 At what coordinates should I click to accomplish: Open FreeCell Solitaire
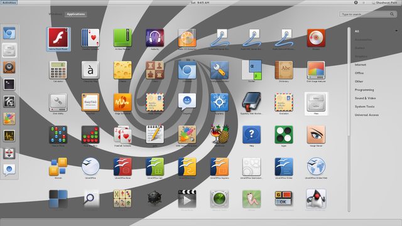(x=122, y=134)
